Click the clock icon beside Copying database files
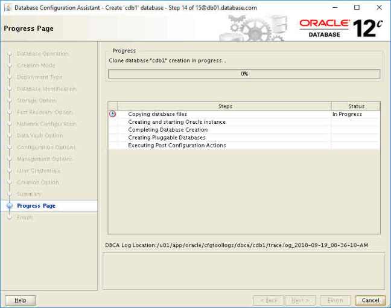Screen dimensions: 391x308 coord(112,114)
